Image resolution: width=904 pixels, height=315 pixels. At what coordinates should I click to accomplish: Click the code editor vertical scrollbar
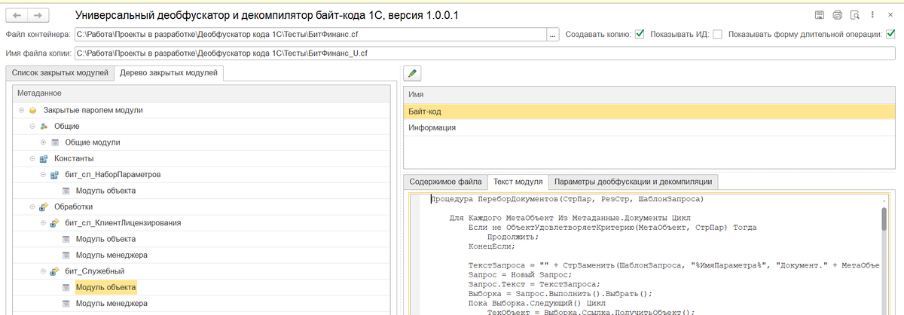(884, 219)
